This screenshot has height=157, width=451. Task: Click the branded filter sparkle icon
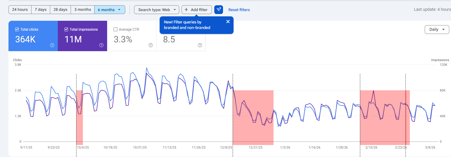[x=219, y=10]
